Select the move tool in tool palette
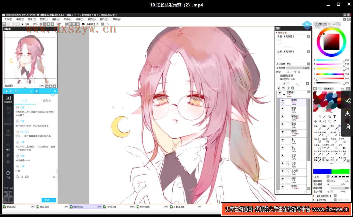The height and width of the screenshot is (217, 353). pos(315,121)
